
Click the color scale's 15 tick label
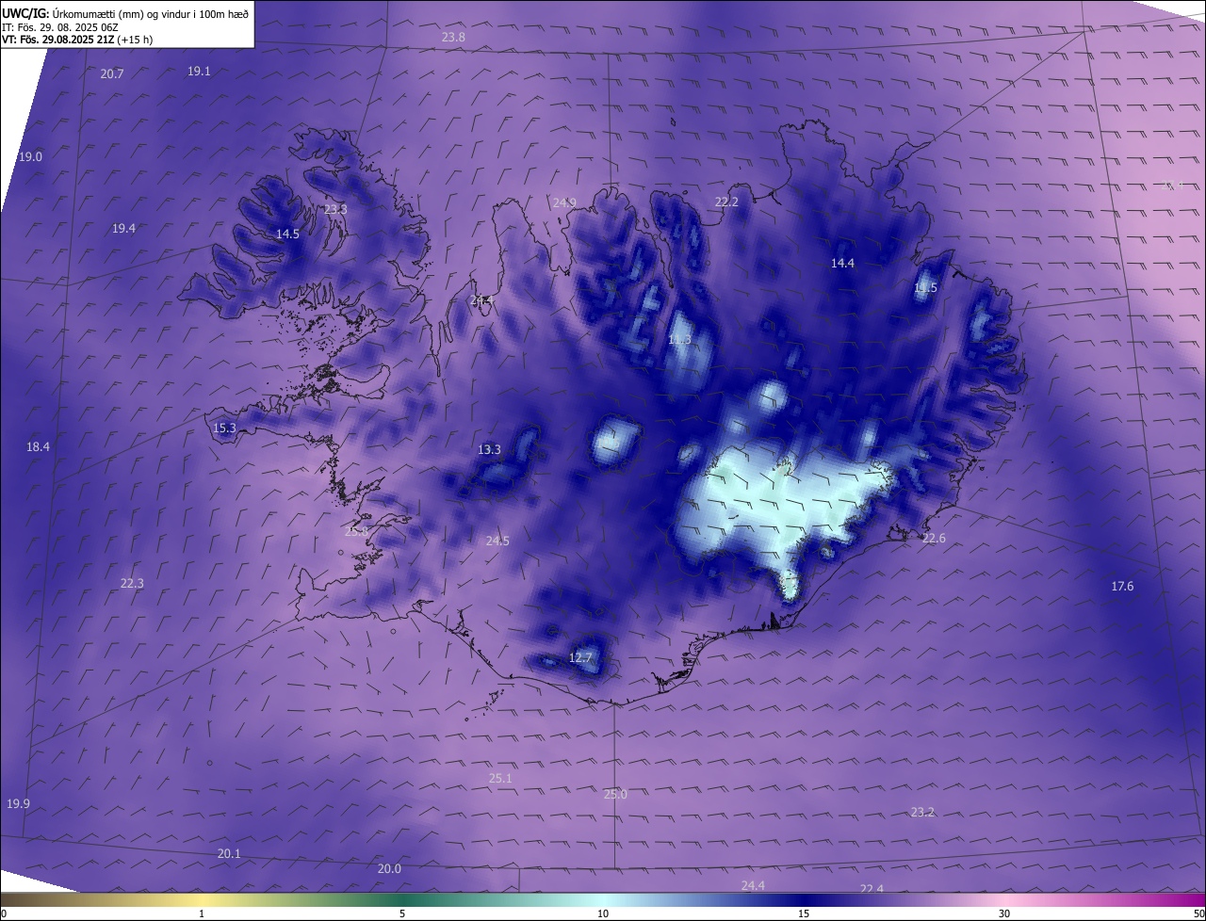pos(804,913)
